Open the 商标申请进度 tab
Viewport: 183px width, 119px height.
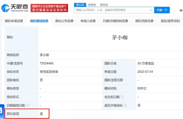[x=15, y=21]
